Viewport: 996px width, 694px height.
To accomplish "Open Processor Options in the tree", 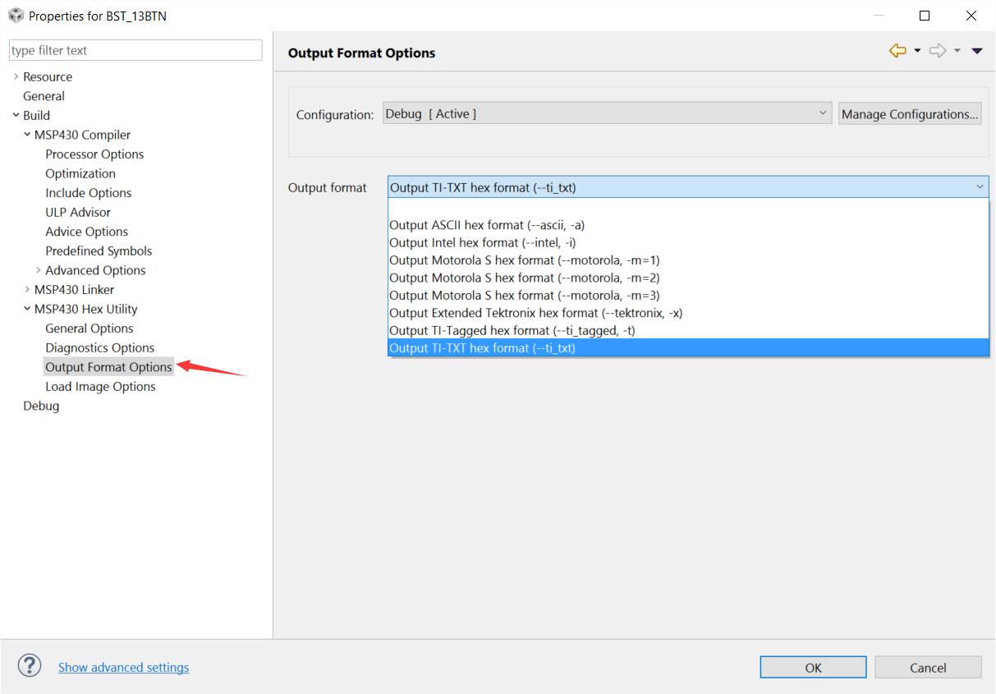I will [x=94, y=154].
